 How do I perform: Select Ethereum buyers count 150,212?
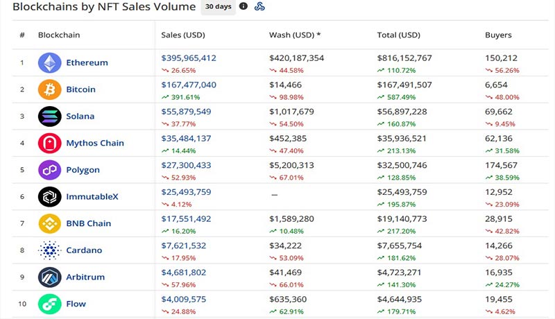pyautogui.click(x=501, y=58)
